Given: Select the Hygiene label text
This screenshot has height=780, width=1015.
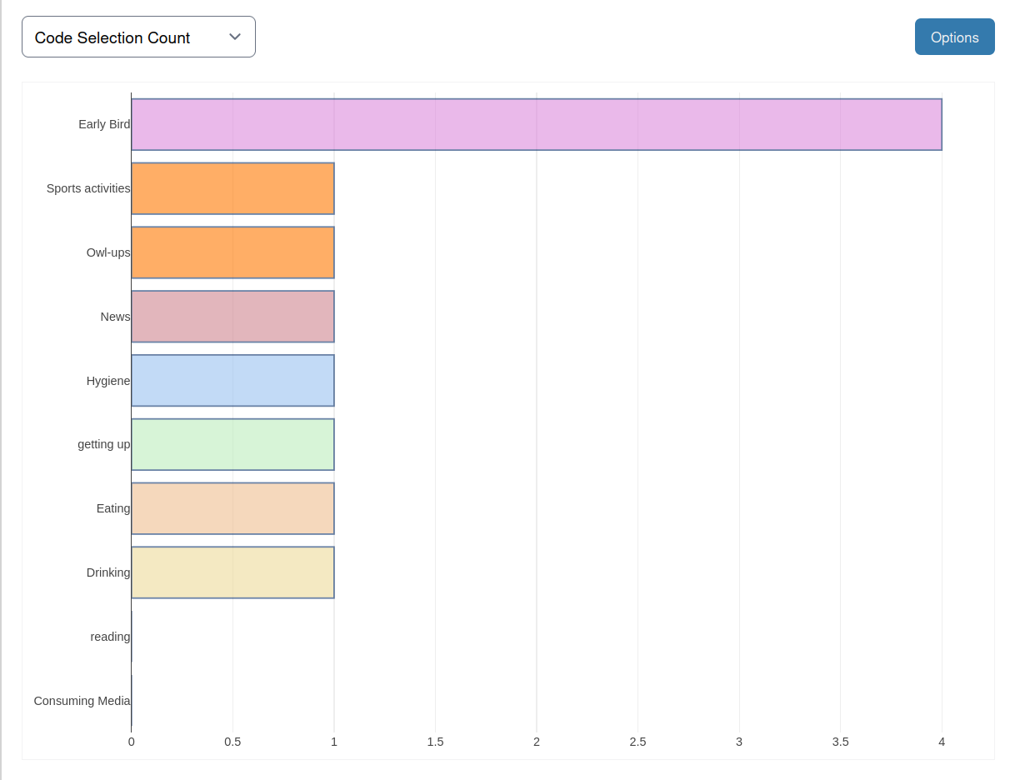Looking at the screenshot, I should coord(108,381).
